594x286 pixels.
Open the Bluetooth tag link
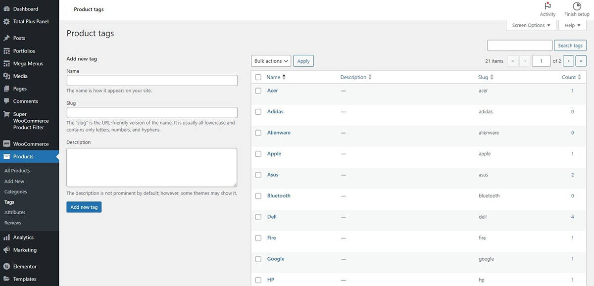coord(279,196)
